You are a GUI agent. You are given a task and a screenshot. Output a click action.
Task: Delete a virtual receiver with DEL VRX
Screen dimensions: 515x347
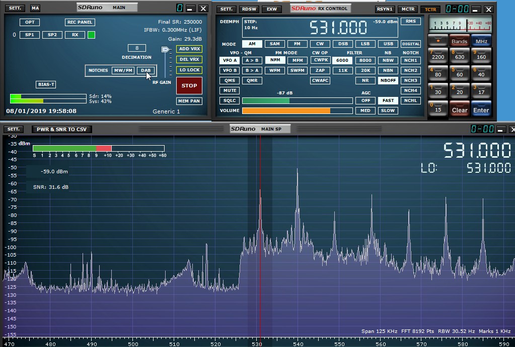tap(189, 59)
